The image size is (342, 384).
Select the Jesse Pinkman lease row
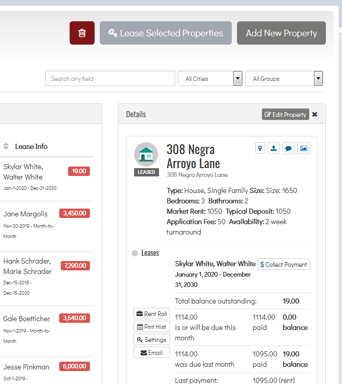coord(47,371)
